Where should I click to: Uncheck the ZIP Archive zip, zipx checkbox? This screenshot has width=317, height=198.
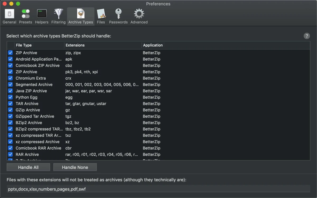coord(10,53)
